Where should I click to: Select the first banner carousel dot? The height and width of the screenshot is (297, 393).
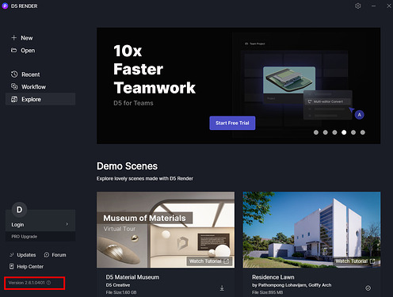pyautogui.click(x=316, y=132)
